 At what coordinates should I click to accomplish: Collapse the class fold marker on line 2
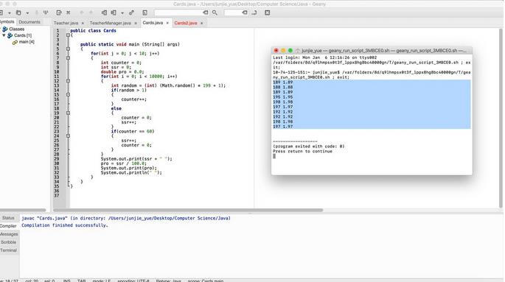[x=68, y=35]
